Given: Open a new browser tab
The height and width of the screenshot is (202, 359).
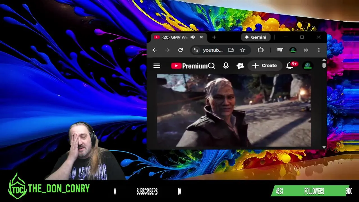Looking at the screenshot, I should [214, 37].
